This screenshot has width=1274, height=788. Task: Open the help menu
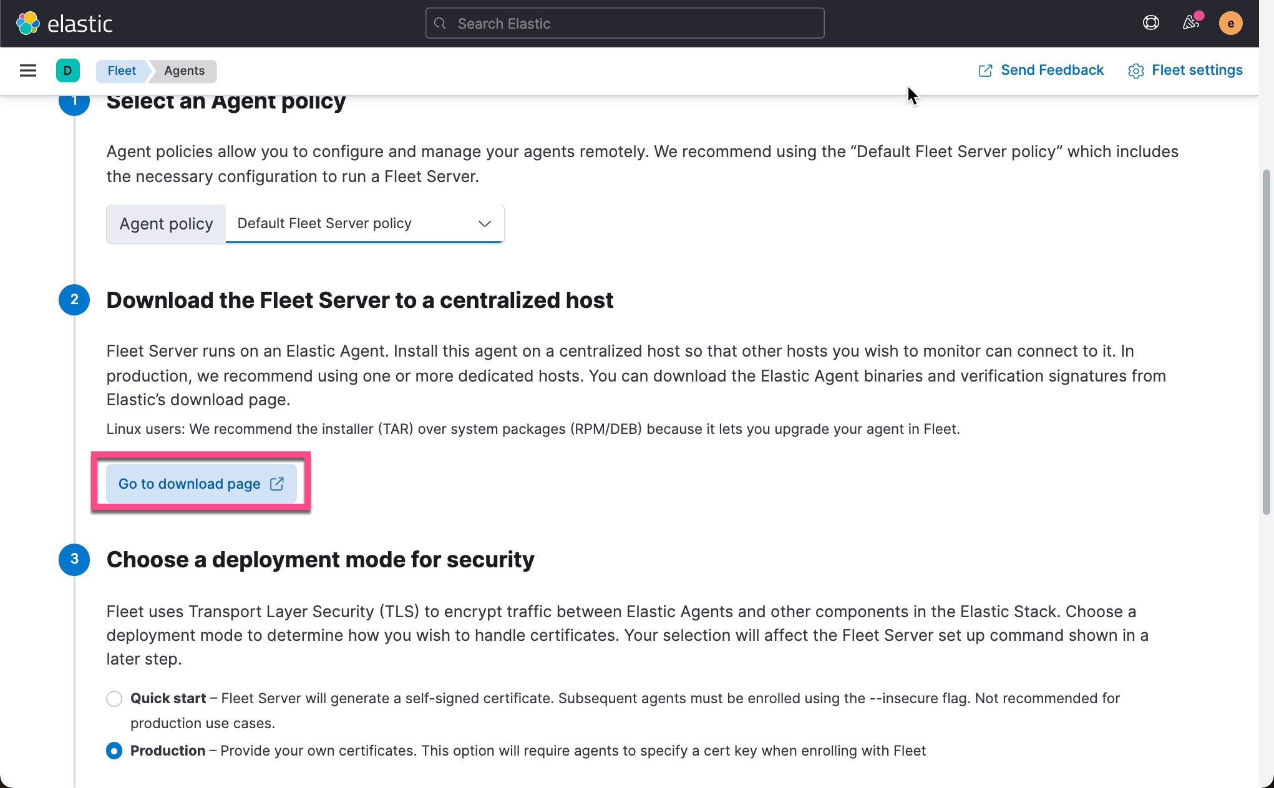pyautogui.click(x=1150, y=22)
